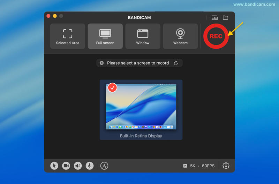Toggle the webcam overlay camera icon

pos(66,166)
